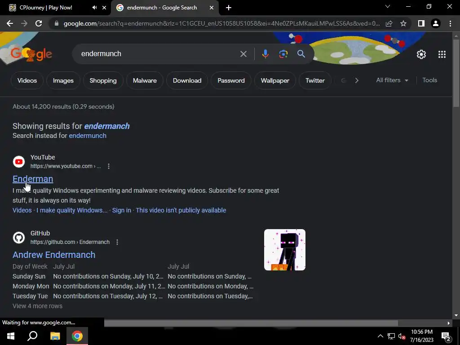This screenshot has height=345, width=460.
Task: Click Chrome icon in taskbar
Action: click(x=77, y=336)
